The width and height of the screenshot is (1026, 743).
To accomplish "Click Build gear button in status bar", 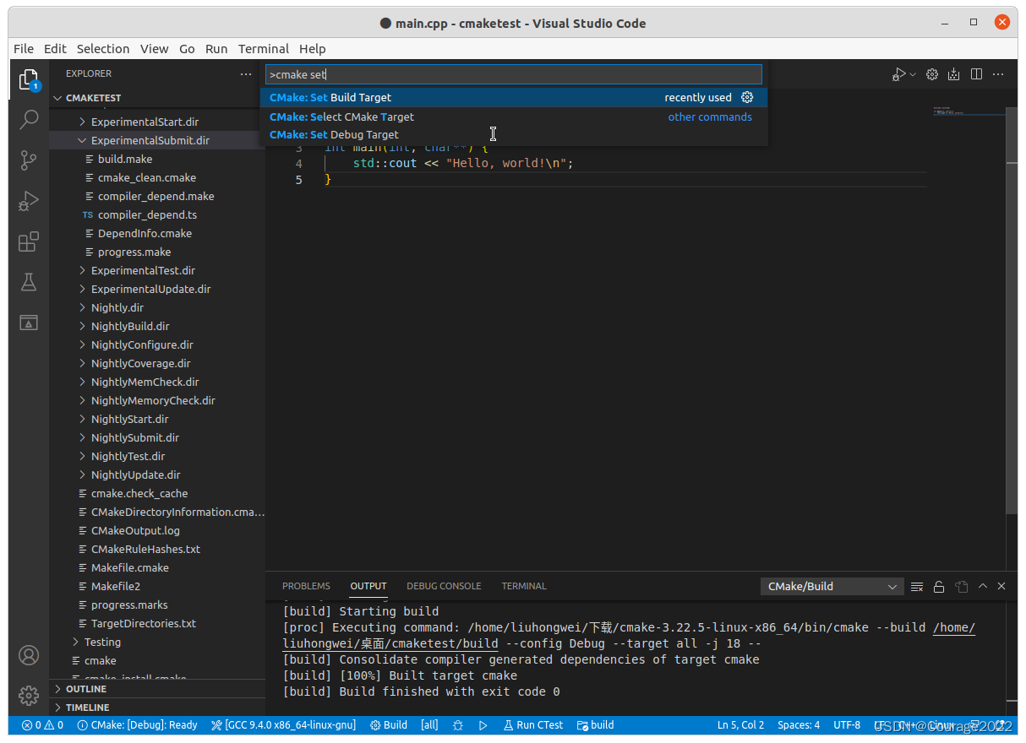I will 389,725.
